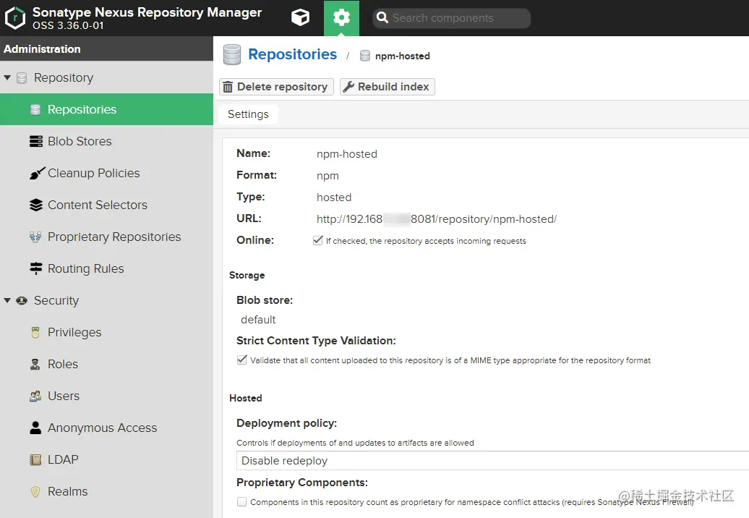Toggle the Online checkbox

click(x=317, y=240)
